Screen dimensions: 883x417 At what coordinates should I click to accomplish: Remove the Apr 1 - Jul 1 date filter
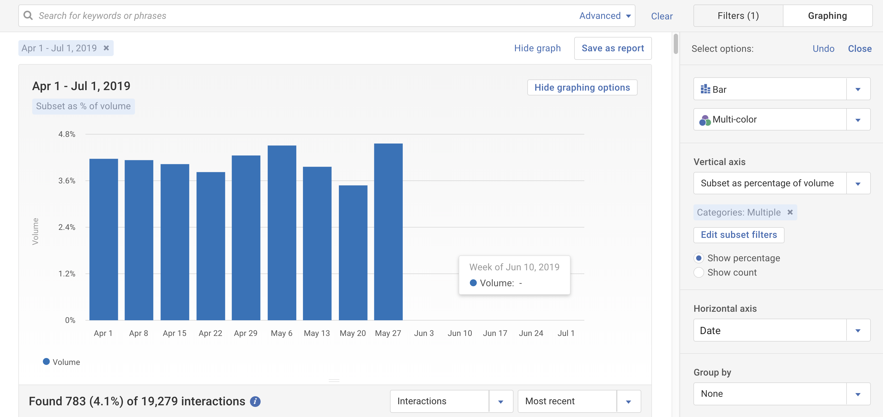point(106,48)
